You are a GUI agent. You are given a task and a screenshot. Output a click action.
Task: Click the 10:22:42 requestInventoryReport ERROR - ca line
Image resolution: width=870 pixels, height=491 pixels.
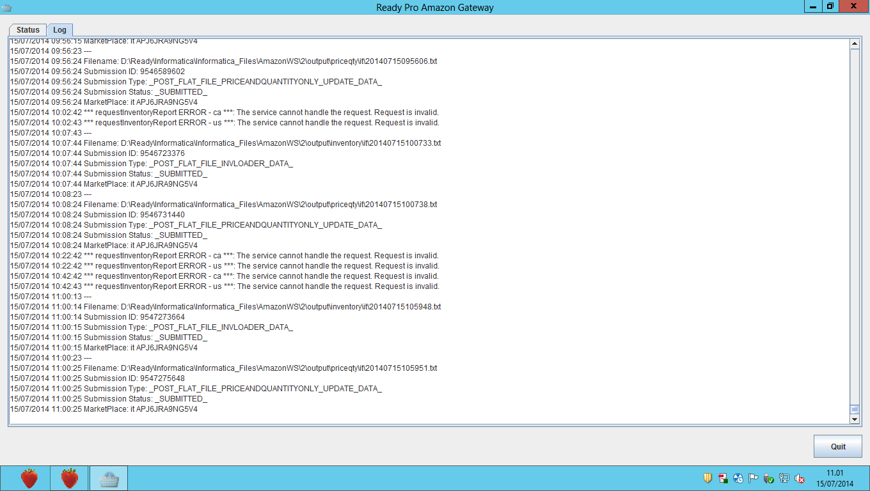(225, 256)
